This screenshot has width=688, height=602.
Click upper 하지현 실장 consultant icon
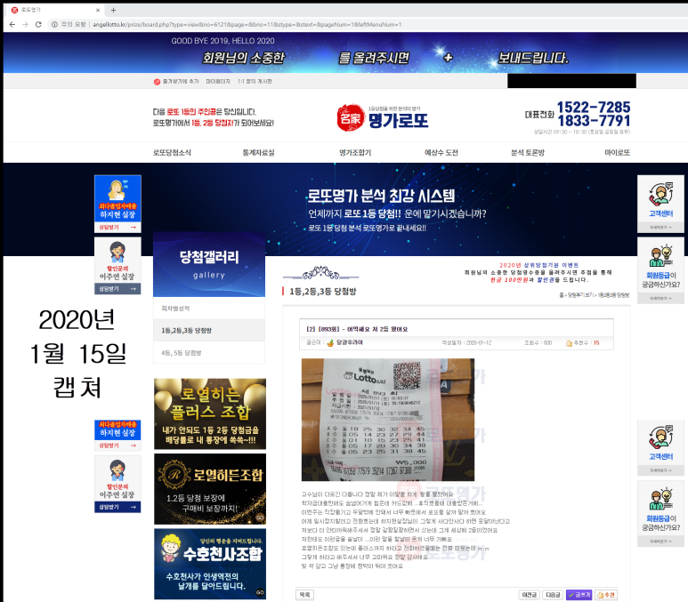tap(117, 190)
